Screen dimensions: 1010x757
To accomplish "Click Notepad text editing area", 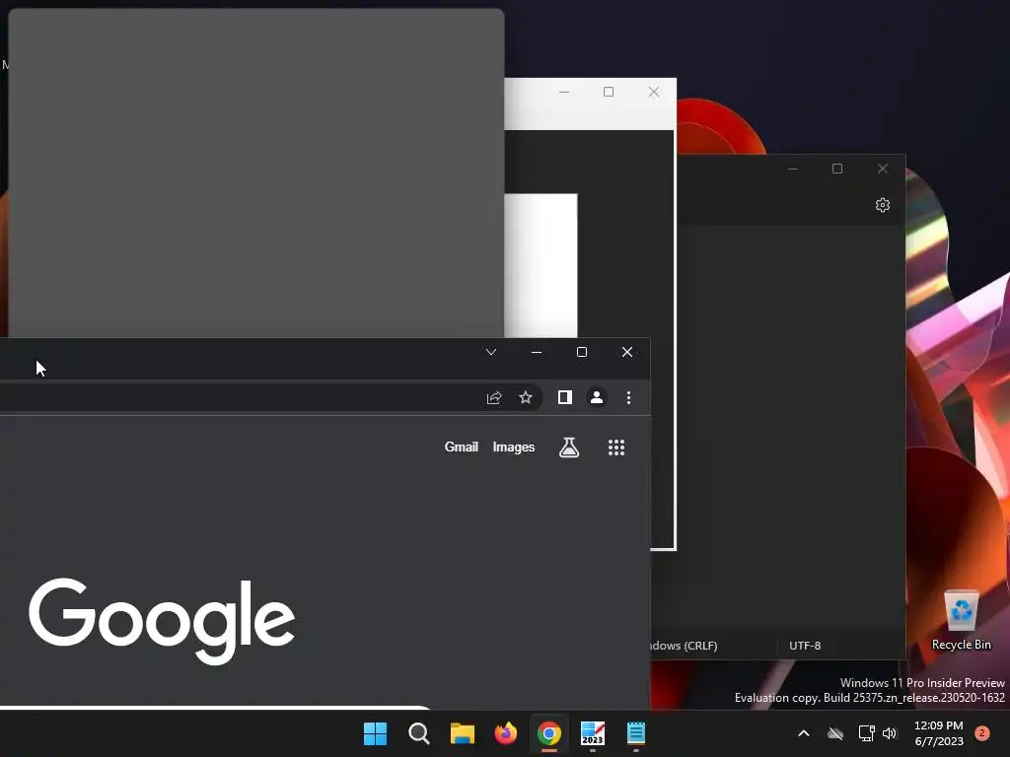I will click(x=789, y=425).
